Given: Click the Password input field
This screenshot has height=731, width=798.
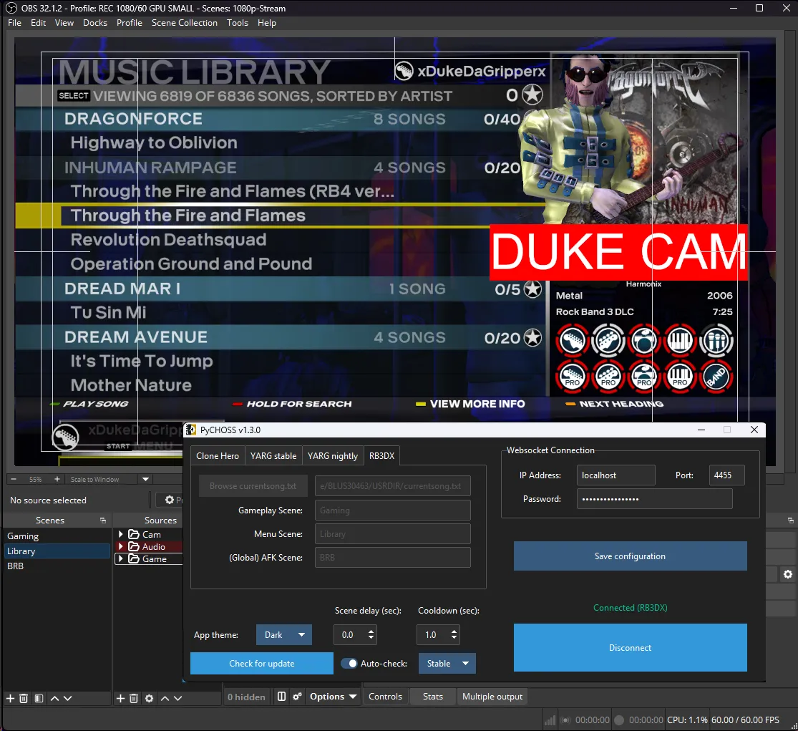Looking at the screenshot, I should (x=654, y=499).
